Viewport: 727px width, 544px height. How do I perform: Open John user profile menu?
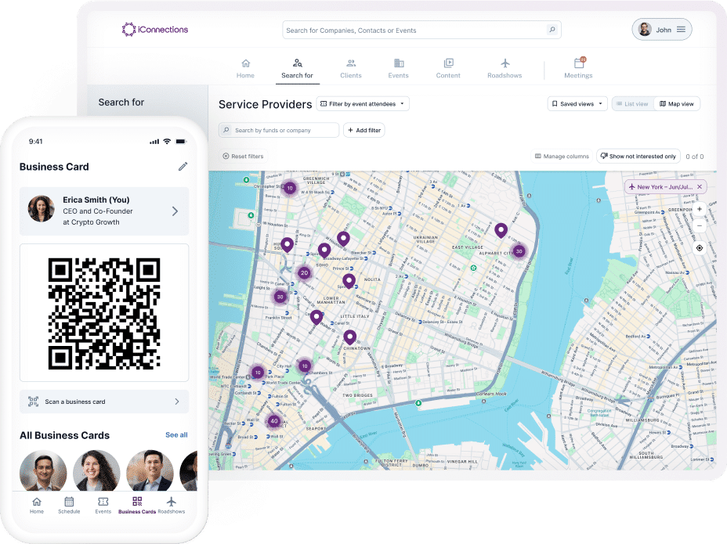click(662, 30)
